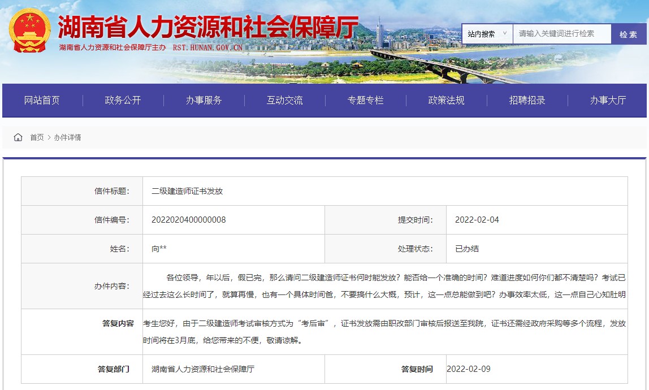Visit the 招聘招录 navigation entry
The width and height of the screenshot is (649, 390).
coord(527,100)
